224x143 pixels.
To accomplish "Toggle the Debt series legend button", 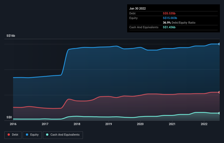I will point(13,135).
